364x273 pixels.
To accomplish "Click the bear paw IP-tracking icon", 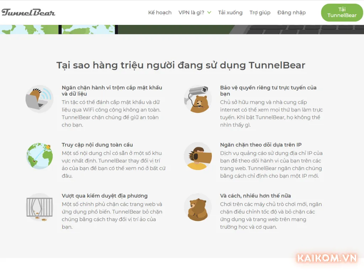I will coord(198,156).
